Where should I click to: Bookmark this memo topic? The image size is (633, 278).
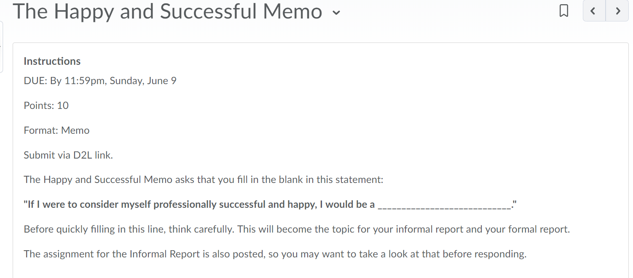click(563, 11)
